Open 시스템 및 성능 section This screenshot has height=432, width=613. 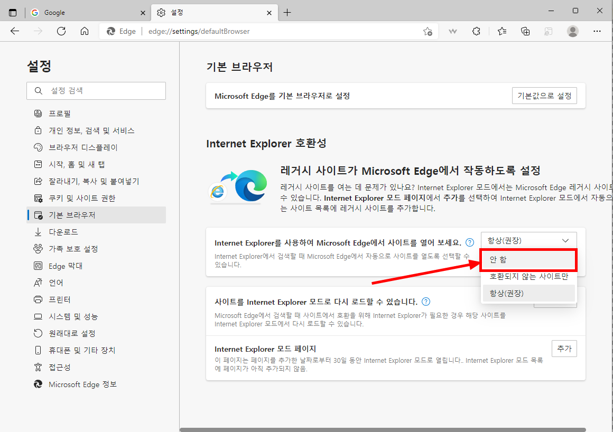click(96, 316)
